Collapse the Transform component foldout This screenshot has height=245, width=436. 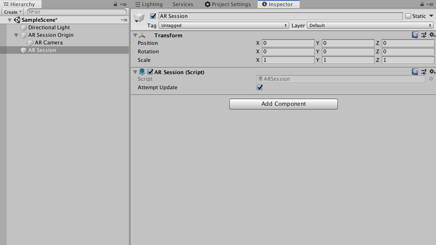135,35
